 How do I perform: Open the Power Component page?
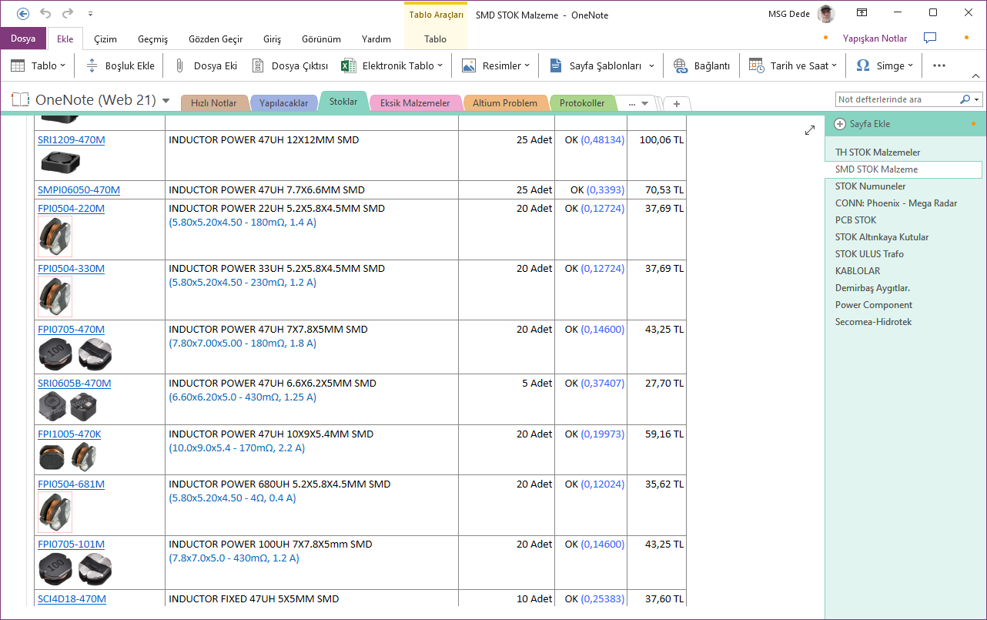click(x=874, y=305)
